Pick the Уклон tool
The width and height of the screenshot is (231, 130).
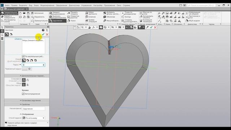(71, 21)
